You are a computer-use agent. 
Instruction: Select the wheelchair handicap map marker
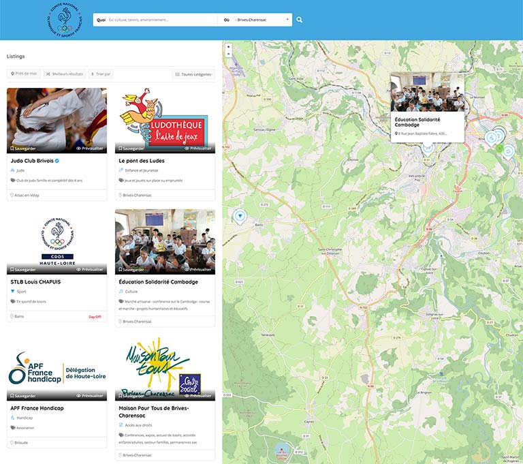[x=491, y=138]
